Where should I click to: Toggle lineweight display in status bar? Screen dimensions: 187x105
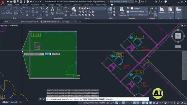coord(143,103)
